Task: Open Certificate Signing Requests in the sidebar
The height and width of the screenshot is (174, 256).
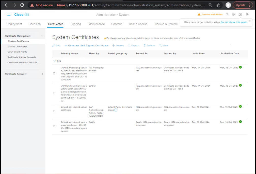Action: (22, 57)
